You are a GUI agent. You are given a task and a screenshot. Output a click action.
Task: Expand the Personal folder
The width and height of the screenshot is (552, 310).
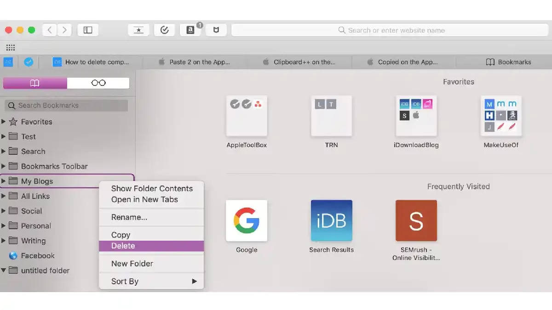click(4, 226)
